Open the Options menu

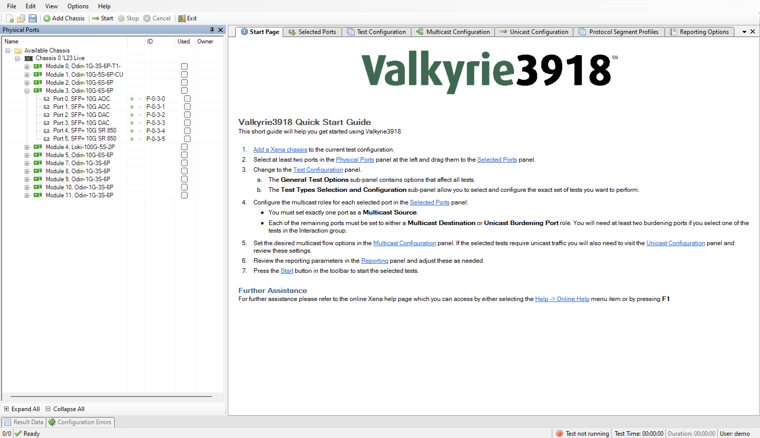[78, 6]
